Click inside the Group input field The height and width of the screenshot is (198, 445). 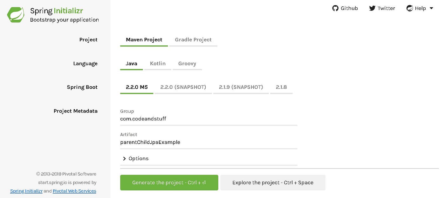209,119
